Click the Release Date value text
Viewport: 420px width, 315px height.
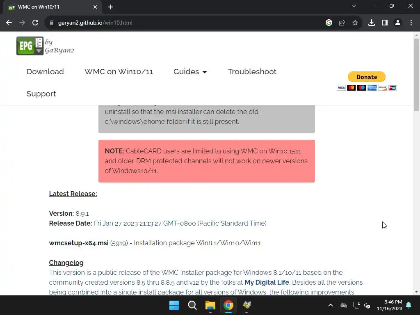pyautogui.click(x=180, y=224)
